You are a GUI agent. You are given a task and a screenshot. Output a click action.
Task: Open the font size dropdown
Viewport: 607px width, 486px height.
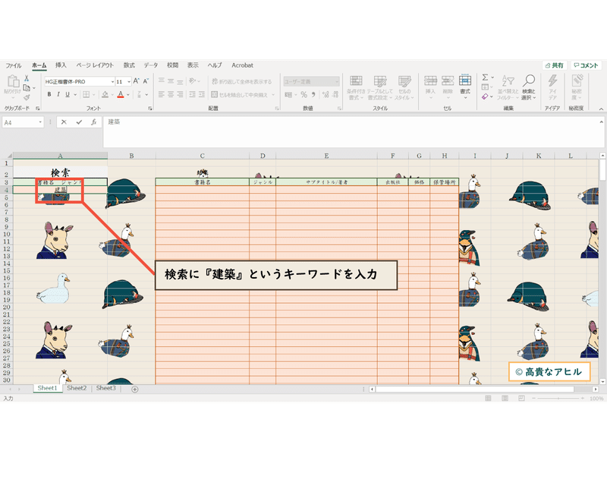pyautogui.click(x=129, y=82)
